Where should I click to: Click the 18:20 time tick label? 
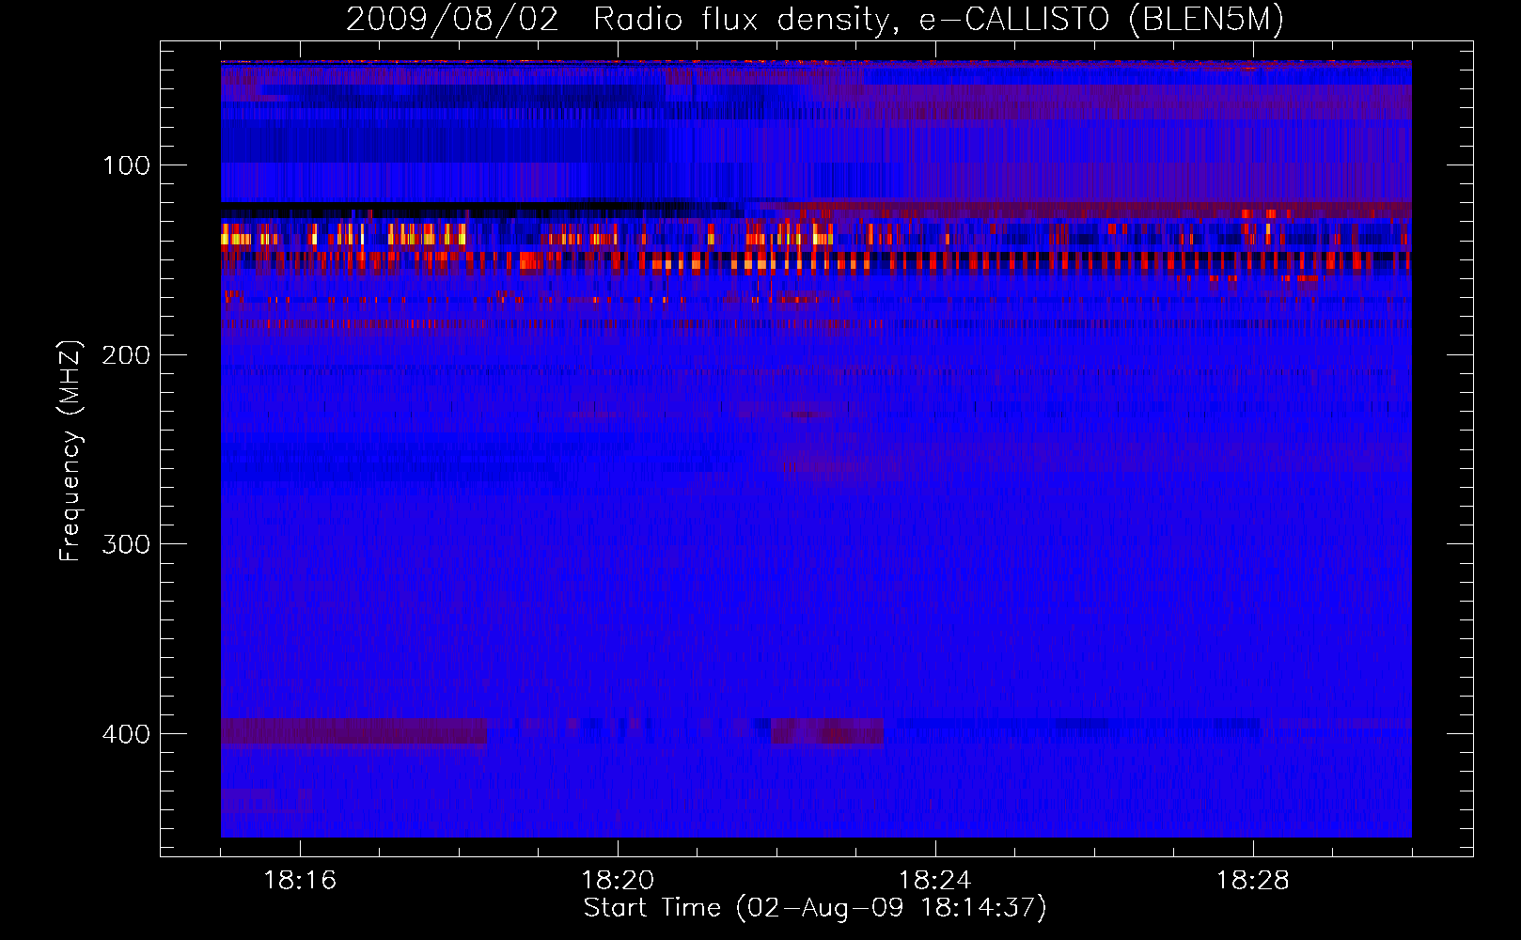[618, 880]
